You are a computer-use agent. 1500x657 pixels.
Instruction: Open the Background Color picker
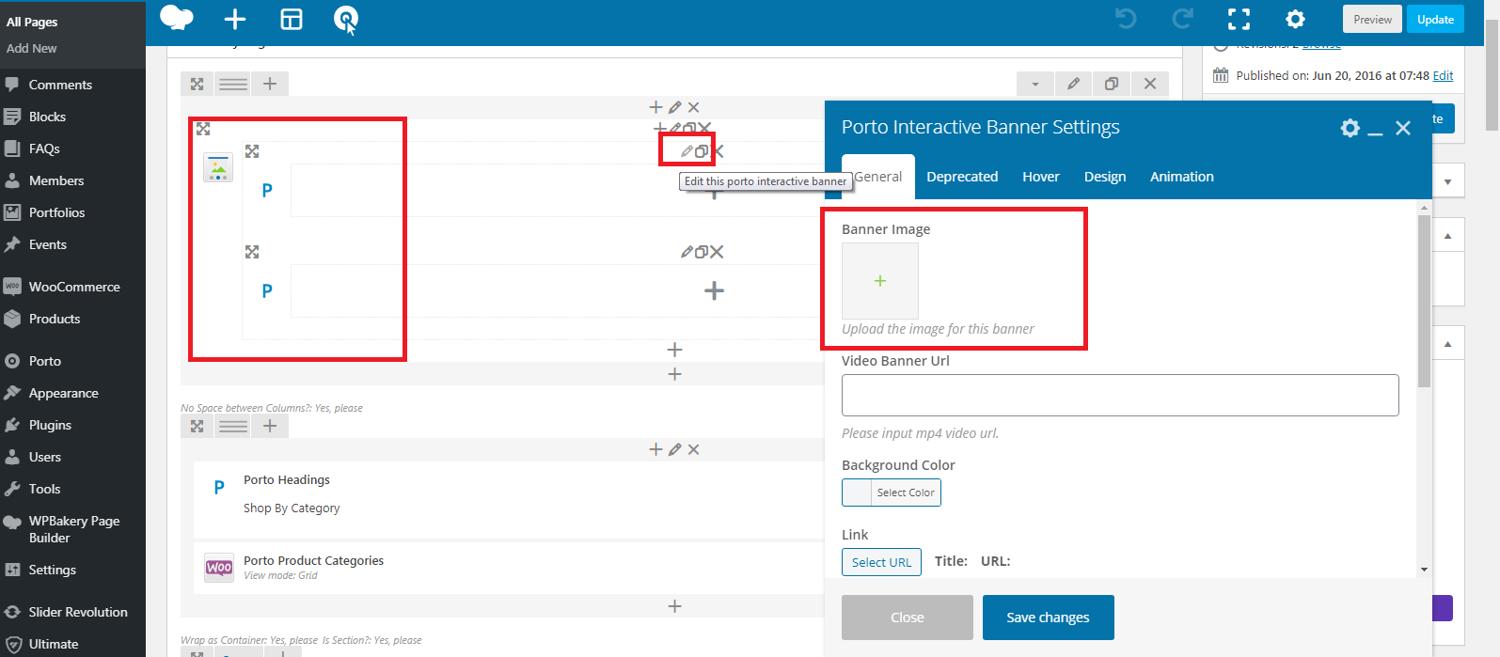tap(892, 493)
